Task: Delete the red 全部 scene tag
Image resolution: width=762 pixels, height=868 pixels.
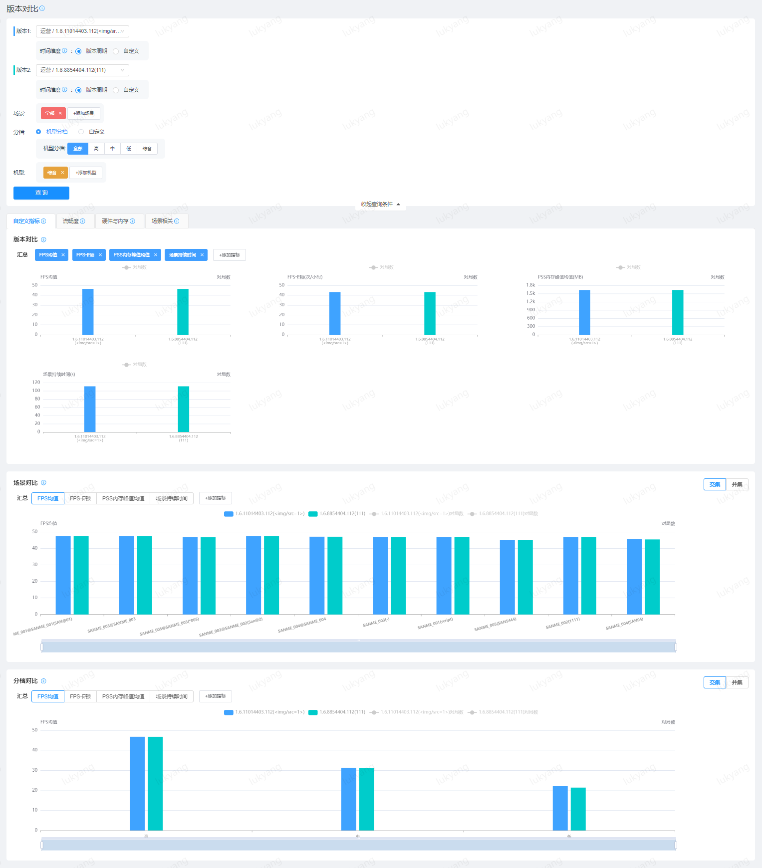Action: tap(60, 113)
